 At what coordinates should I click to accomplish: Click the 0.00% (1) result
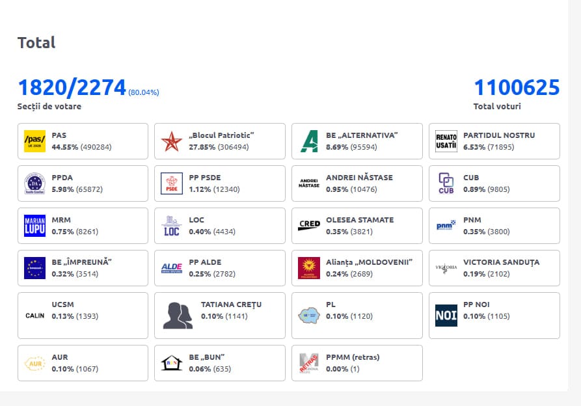coord(343,369)
